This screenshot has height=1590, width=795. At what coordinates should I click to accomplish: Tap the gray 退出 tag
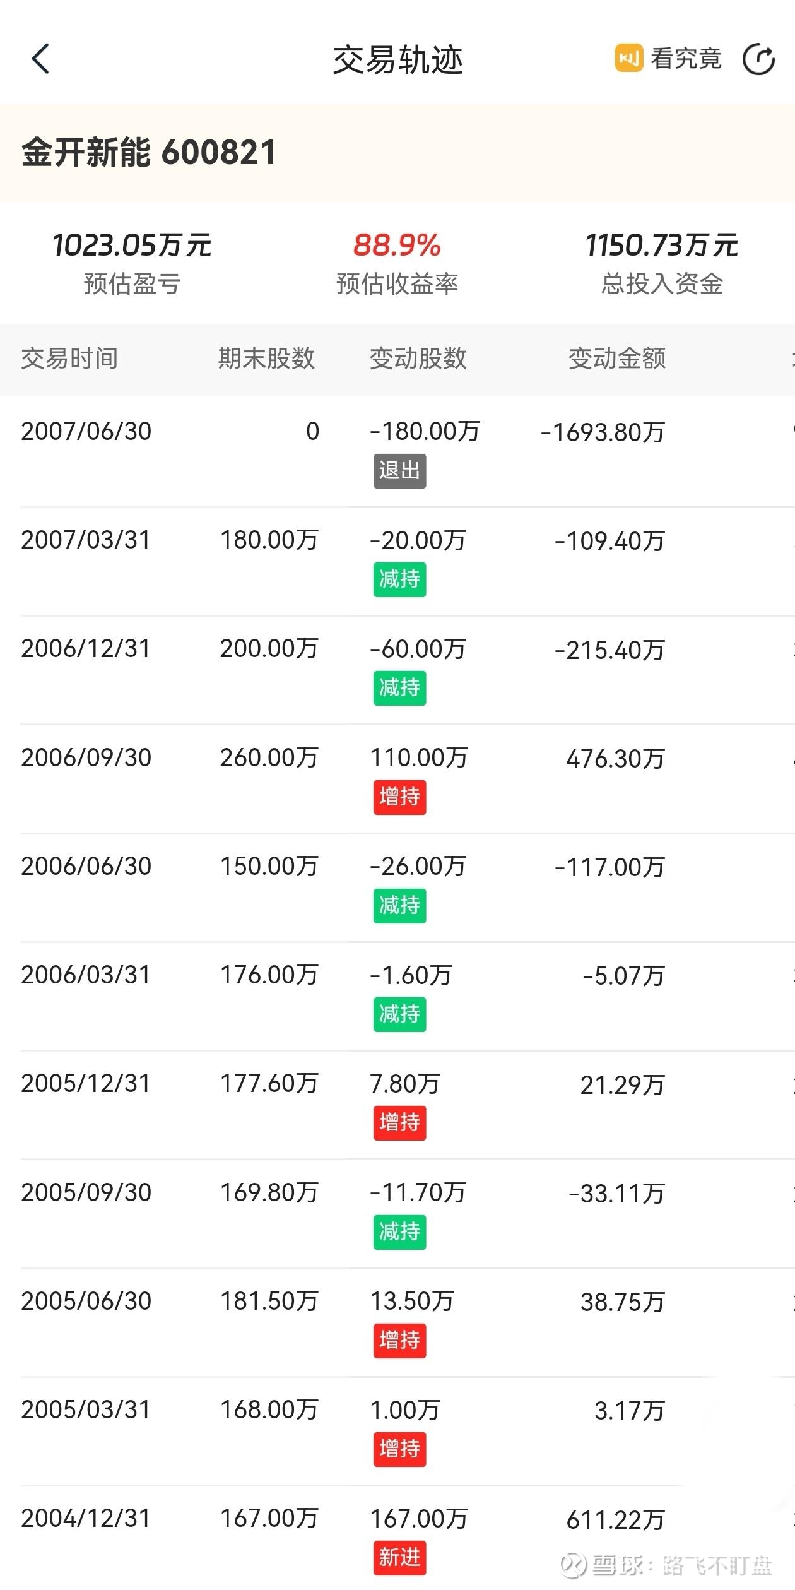(399, 471)
